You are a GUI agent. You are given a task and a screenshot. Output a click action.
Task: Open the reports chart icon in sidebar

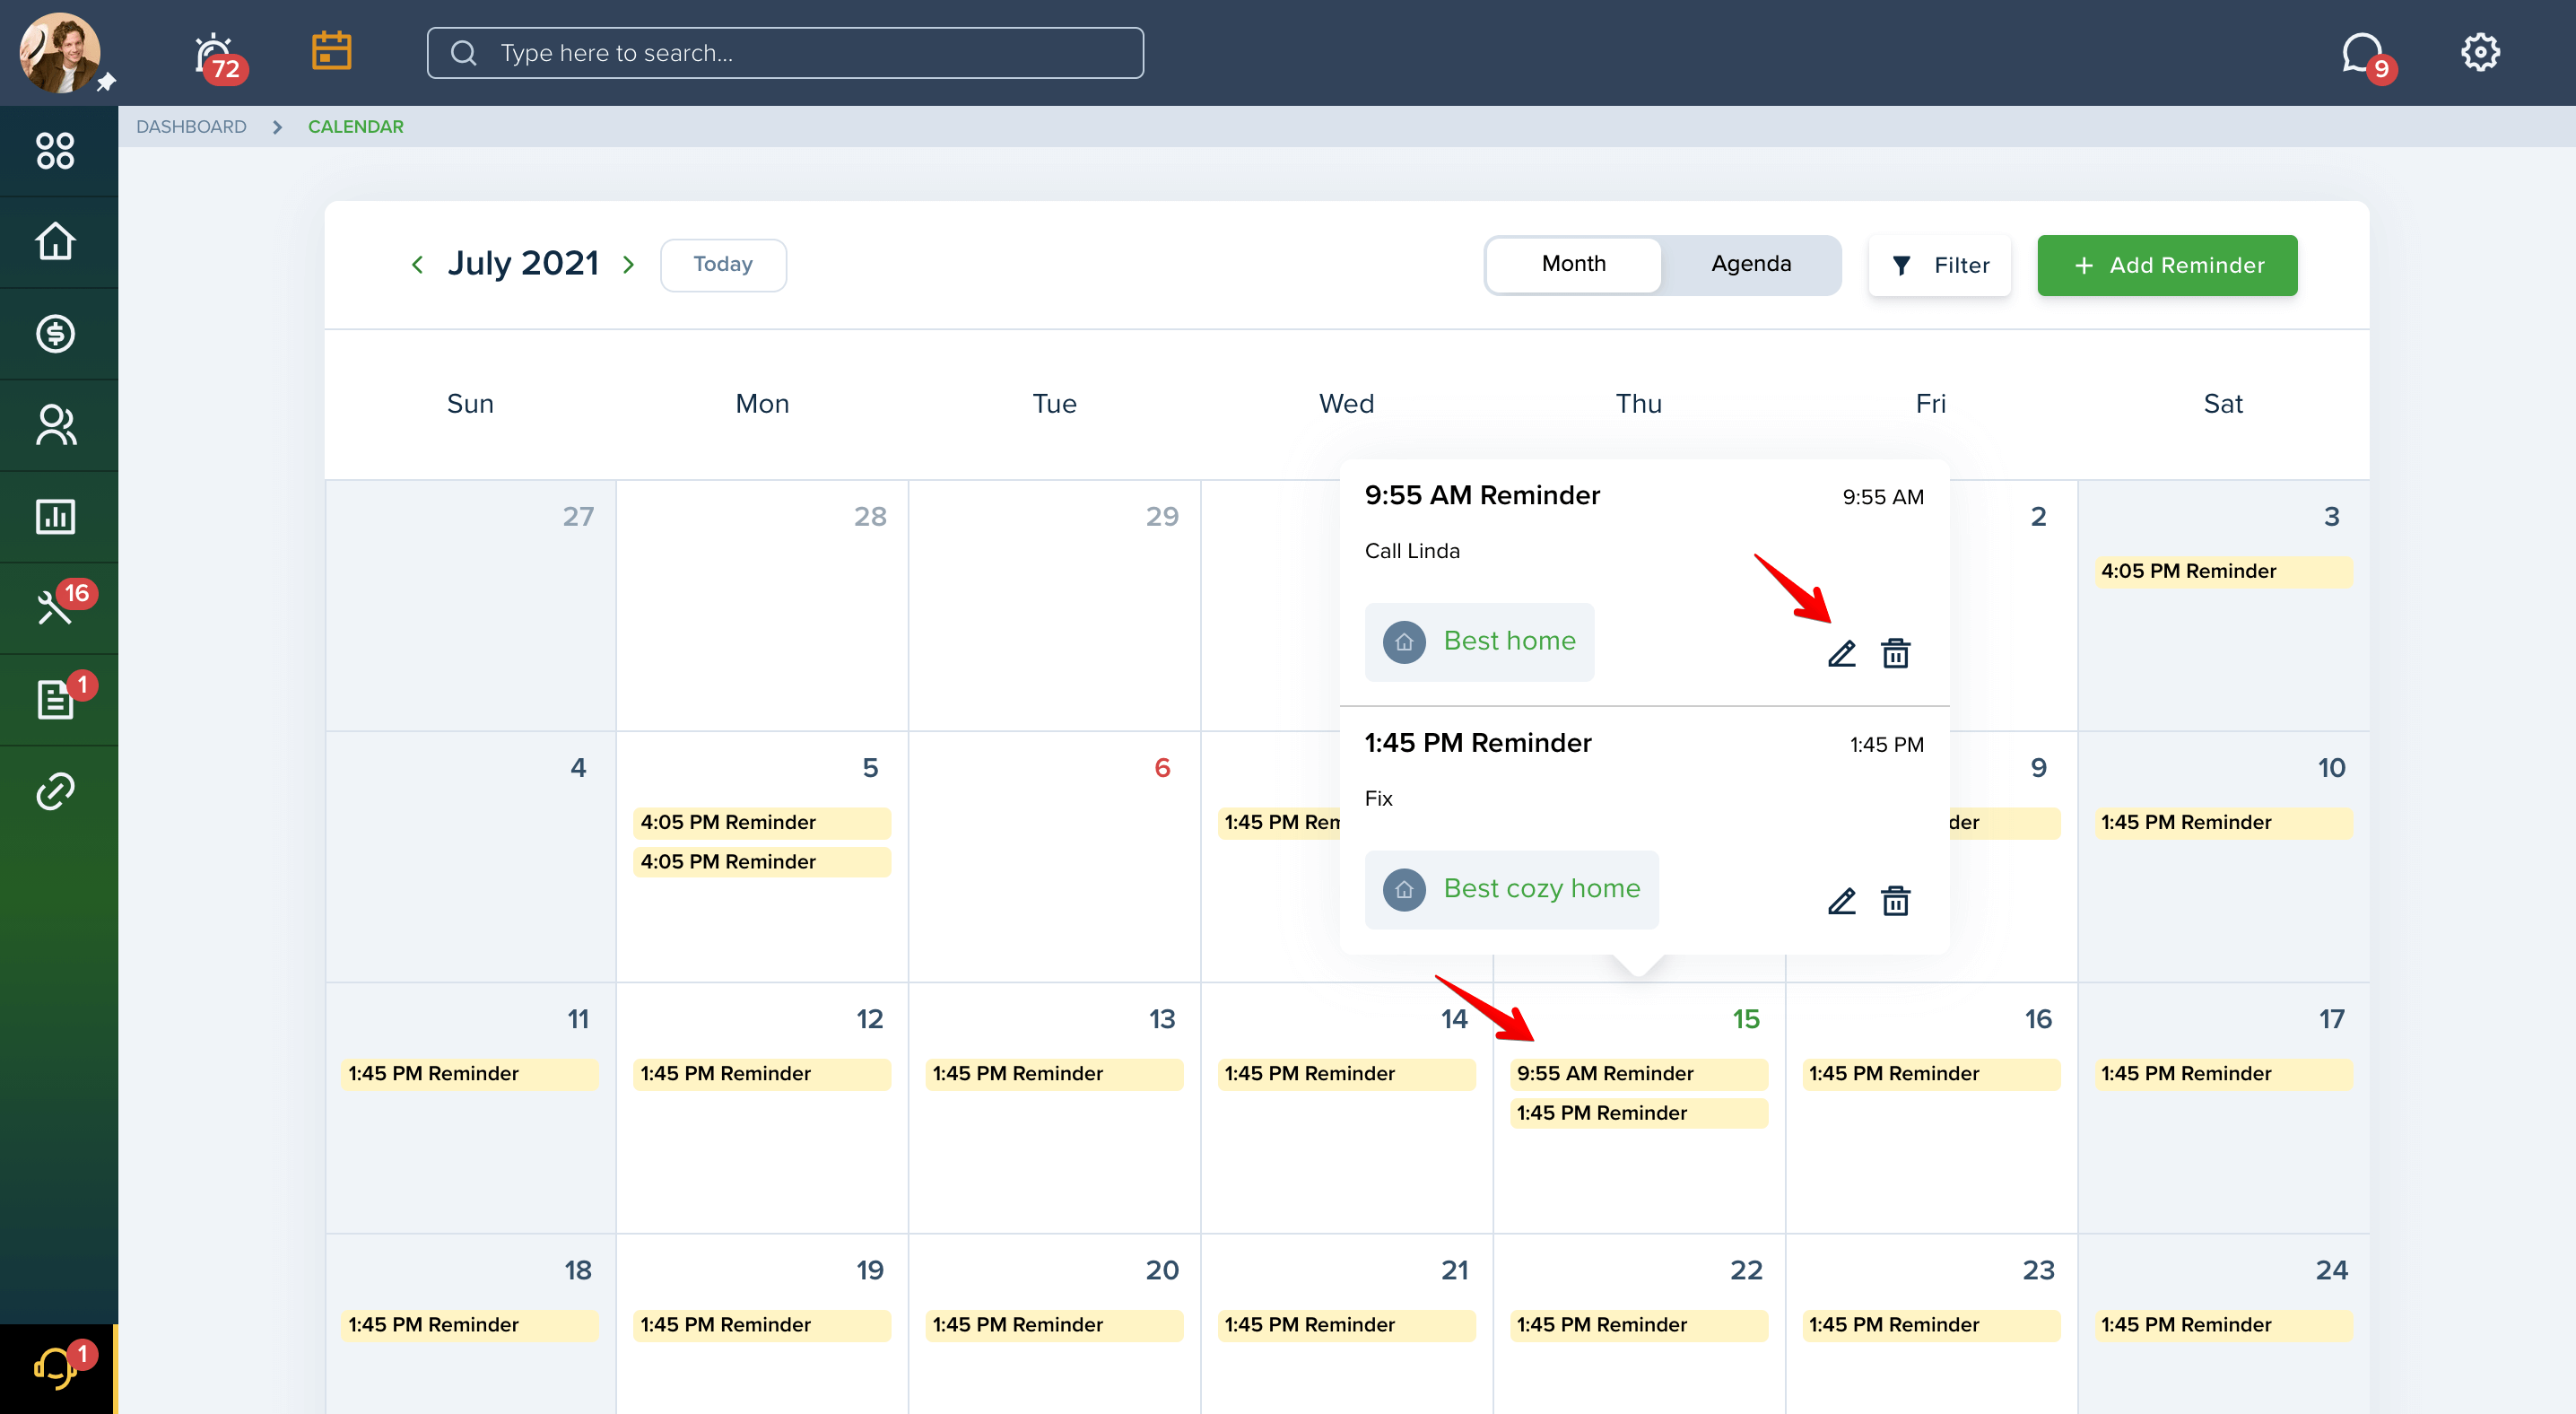coord(55,517)
